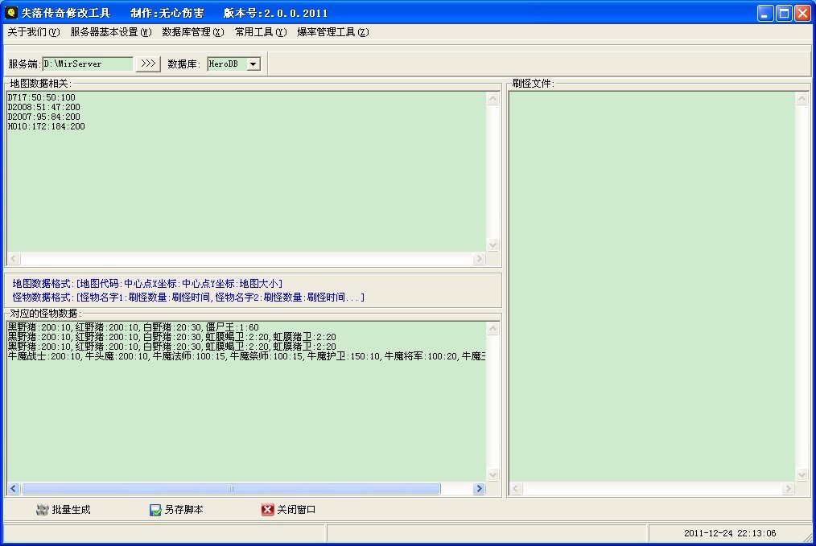
Task: Open the 爆率管理工具 menu
Action: (x=332, y=32)
